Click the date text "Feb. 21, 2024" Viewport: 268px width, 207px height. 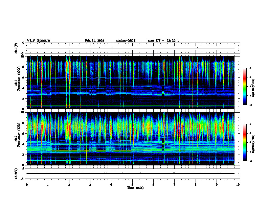[94, 41]
